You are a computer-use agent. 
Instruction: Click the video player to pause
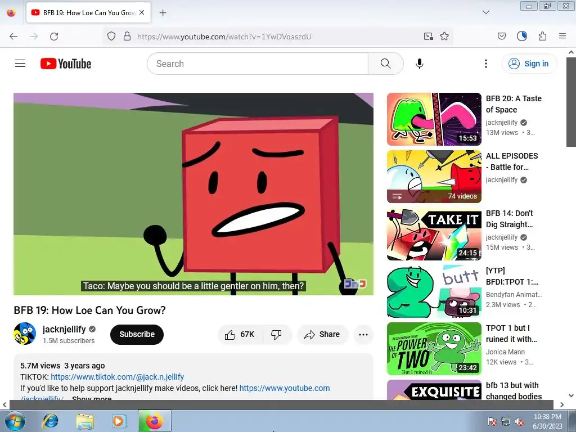[193, 194]
